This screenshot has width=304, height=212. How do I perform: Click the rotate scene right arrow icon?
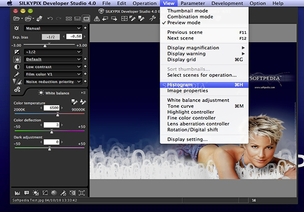114,19
